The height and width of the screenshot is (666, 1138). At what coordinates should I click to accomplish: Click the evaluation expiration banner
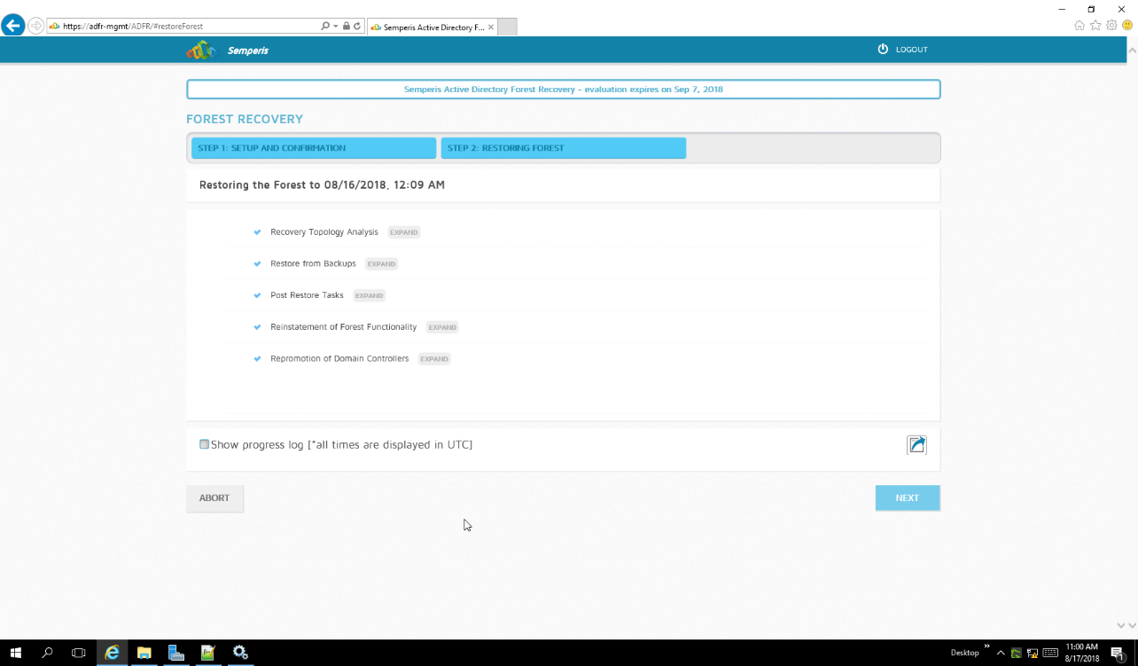[x=564, y=90]
